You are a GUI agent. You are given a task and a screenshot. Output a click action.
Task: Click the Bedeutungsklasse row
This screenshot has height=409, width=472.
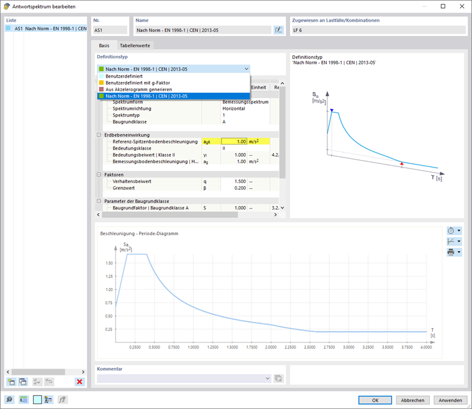point(191,148)
